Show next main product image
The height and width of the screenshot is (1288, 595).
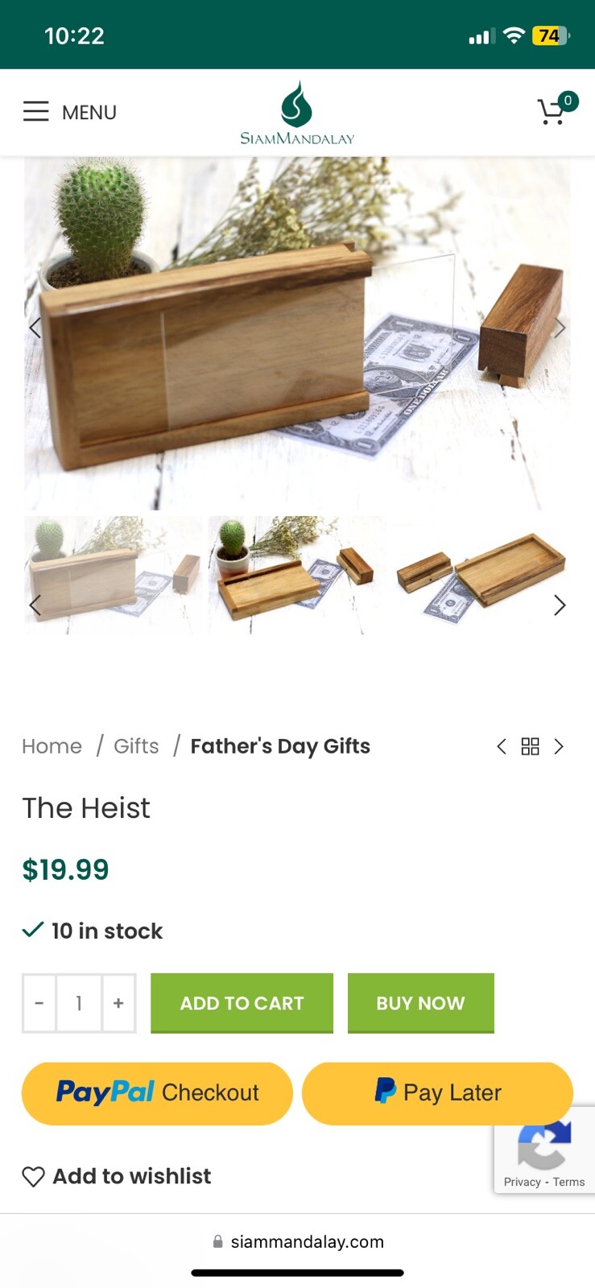[x=560, y=328]
